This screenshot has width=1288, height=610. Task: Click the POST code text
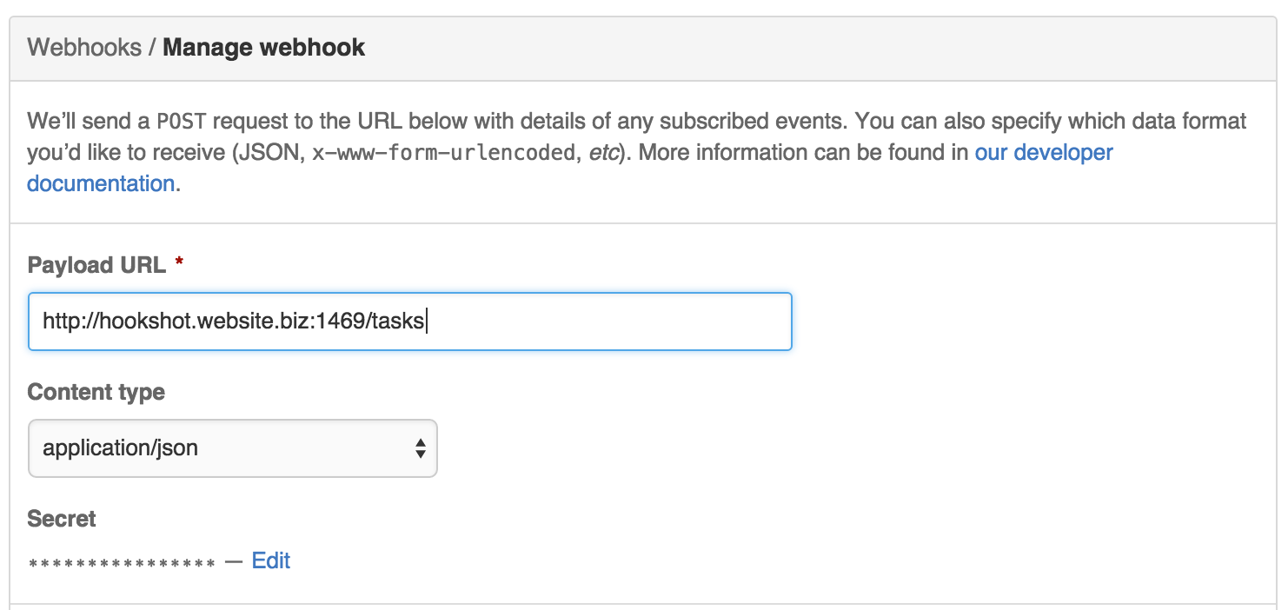[x=181, y=121]
